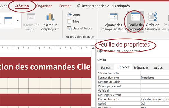Viewport: 169px width, 108px height.
Task: Click Insérer un graphique icon
Action: pos(50,17)
